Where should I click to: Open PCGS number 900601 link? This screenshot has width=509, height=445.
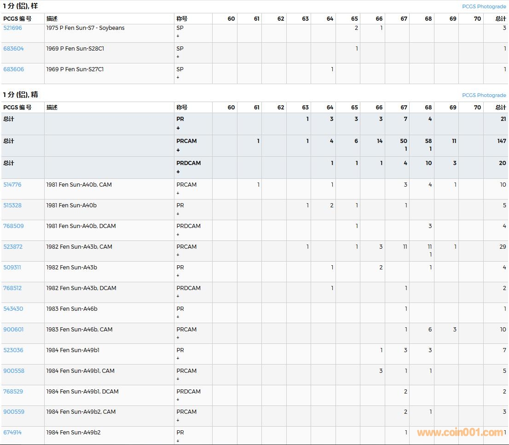pos(13,330)
